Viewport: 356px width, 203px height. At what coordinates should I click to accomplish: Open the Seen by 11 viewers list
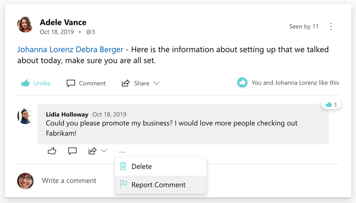tap(304, 26)
